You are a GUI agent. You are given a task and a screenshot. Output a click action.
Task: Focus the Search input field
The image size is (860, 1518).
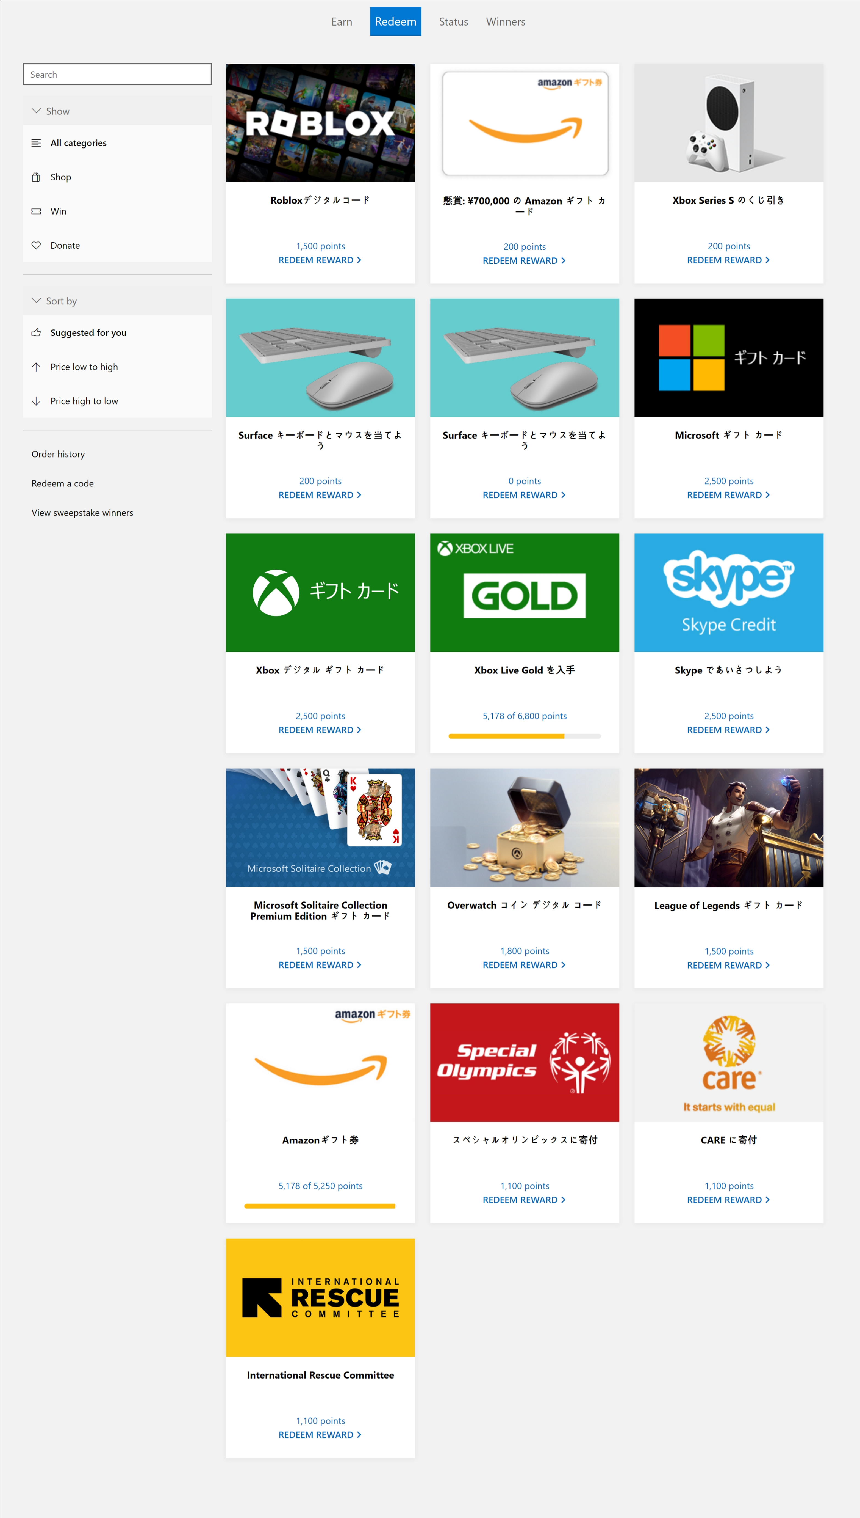click(x=117, y=75)
